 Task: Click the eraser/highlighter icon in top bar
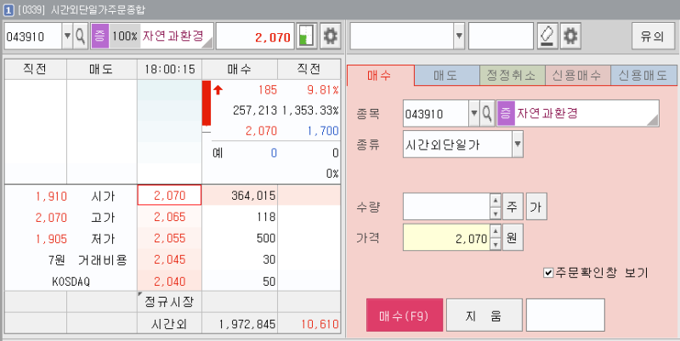(547, 36)
